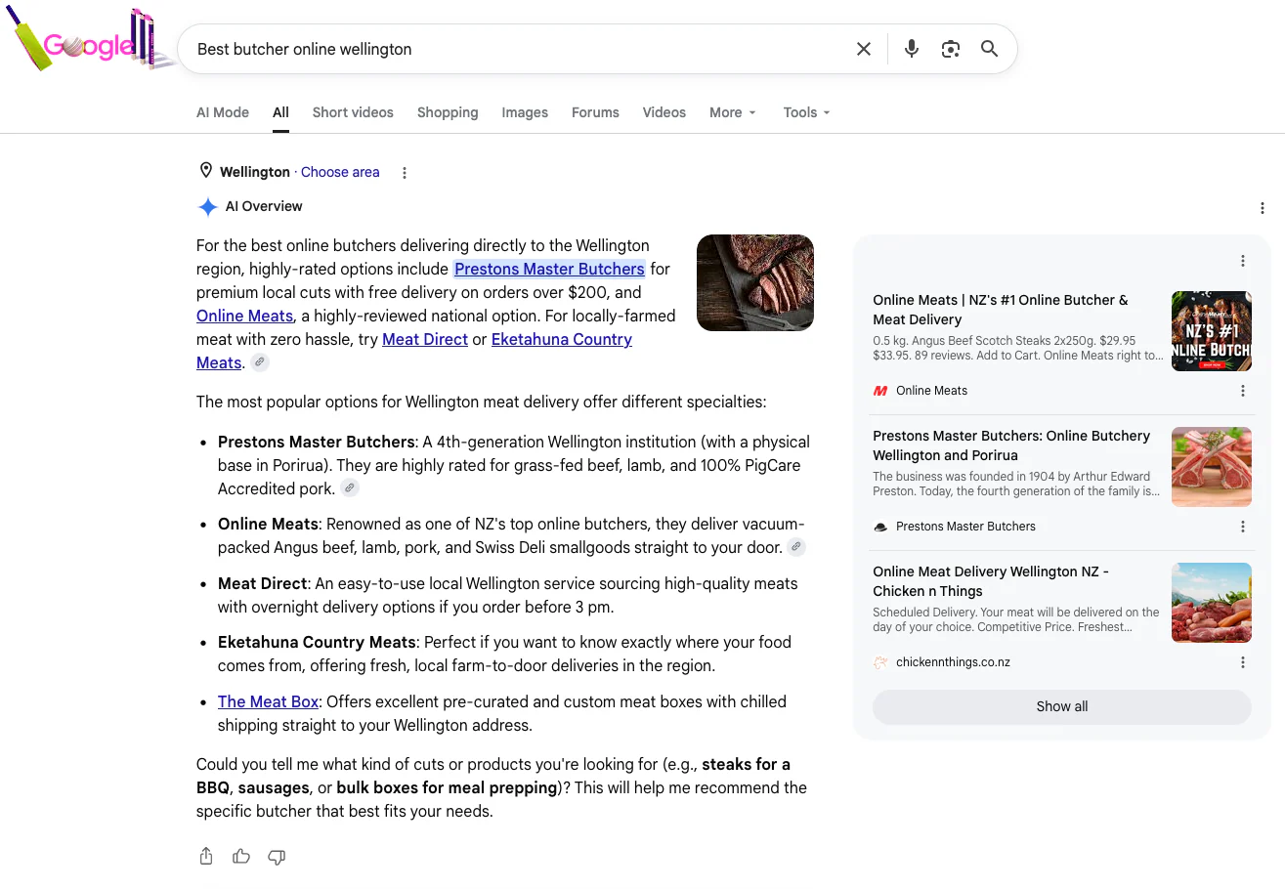Search by image with camera lens icon
The image size is (1285, 889).
pos(951,49)
